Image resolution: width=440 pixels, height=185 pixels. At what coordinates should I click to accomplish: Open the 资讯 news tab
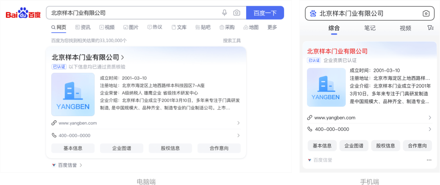pyautogui.click(x=83, y=27)
